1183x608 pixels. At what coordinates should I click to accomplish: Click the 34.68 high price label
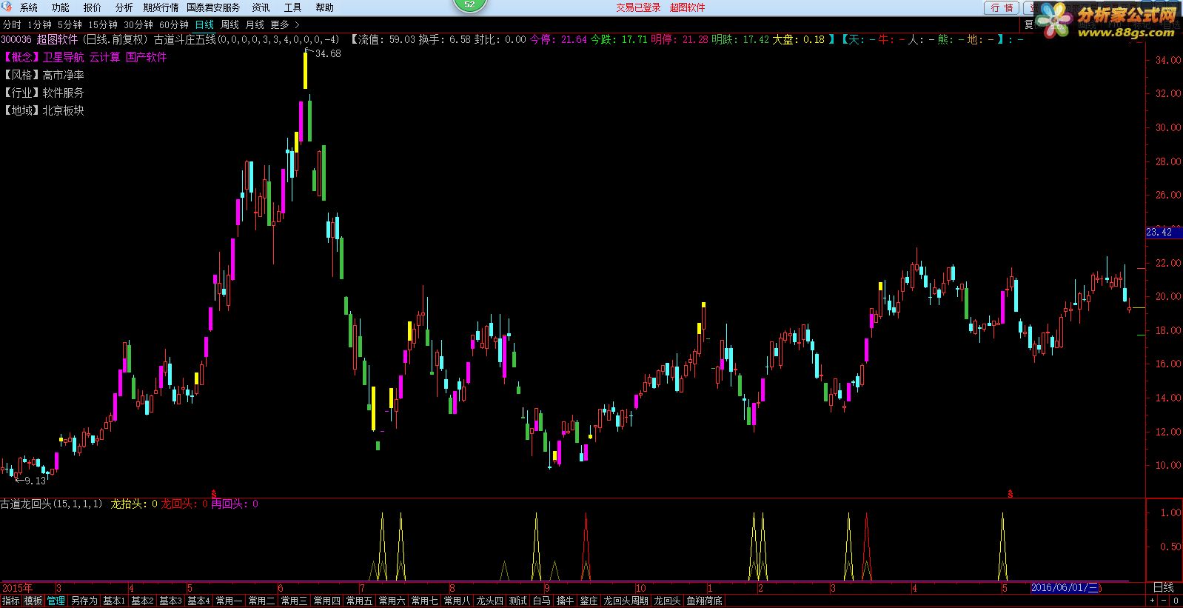click(328, 53)
